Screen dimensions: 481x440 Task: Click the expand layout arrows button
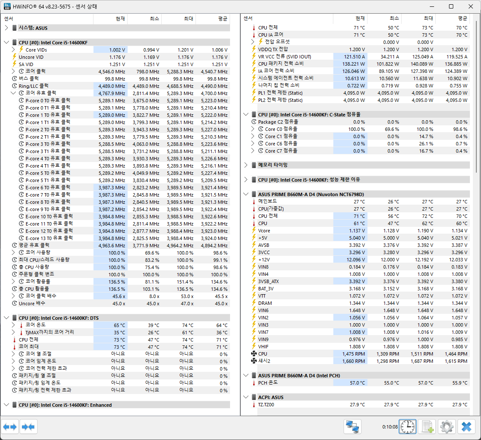tap(10, 427)
